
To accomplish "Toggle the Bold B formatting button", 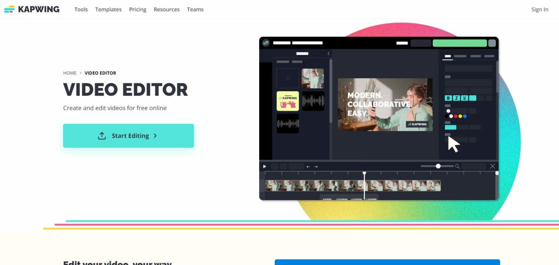I will 448,98.
